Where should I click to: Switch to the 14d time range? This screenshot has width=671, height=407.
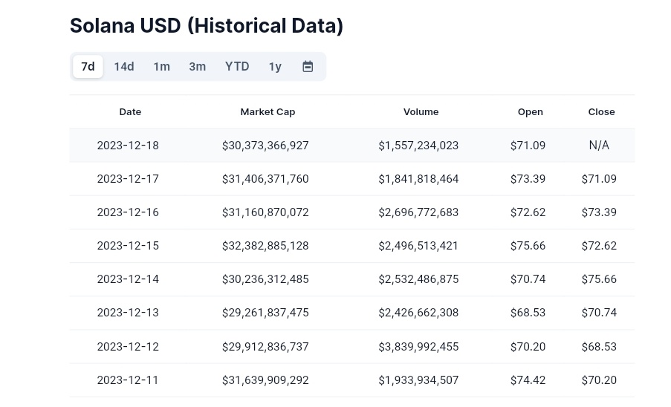click(x=124, y=67)
